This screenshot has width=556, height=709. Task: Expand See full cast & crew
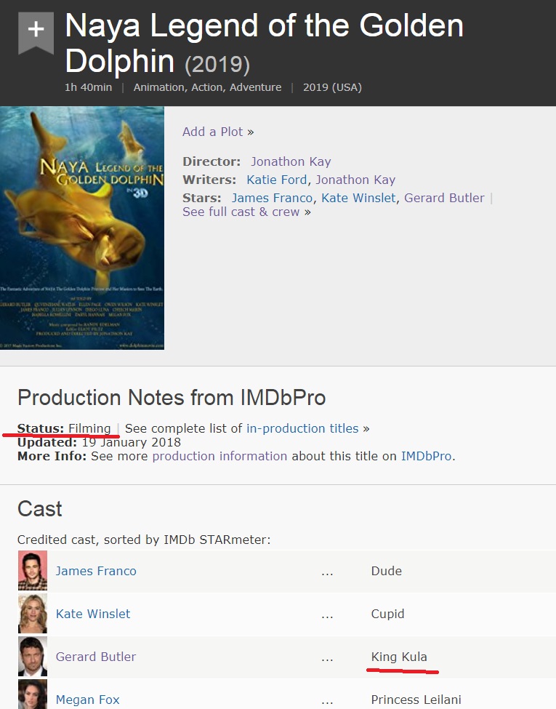pos(241,212)
